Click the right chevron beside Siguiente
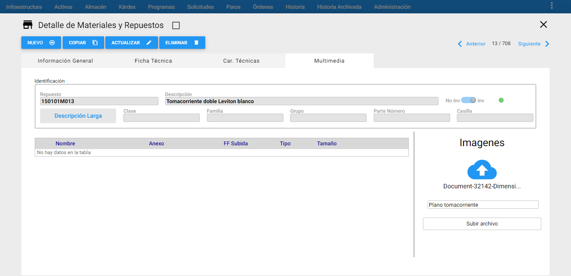This screenshot has height=276, width=571. 547,44
